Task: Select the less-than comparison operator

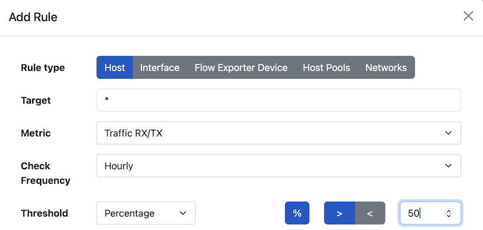Action: (370, 213)
